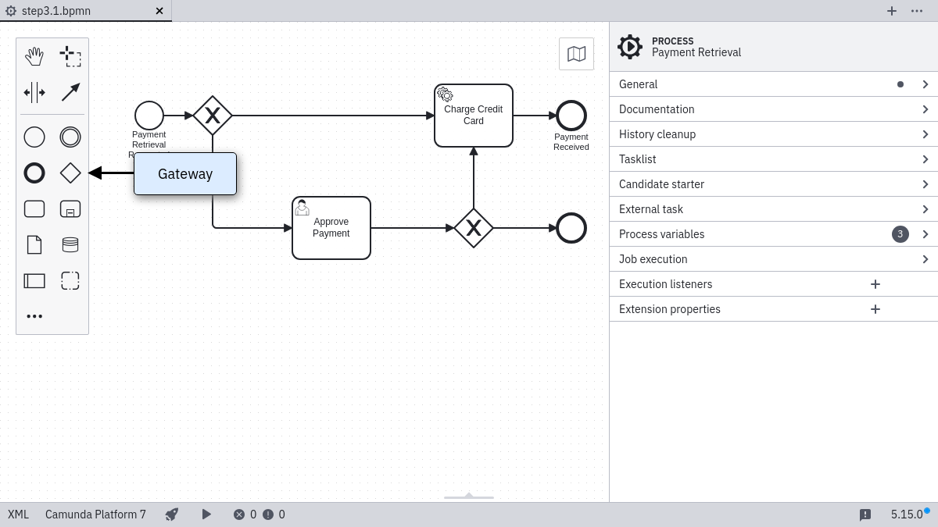Click the feedback icon in status bar
938x527 pixels.
tap(865, 515)
